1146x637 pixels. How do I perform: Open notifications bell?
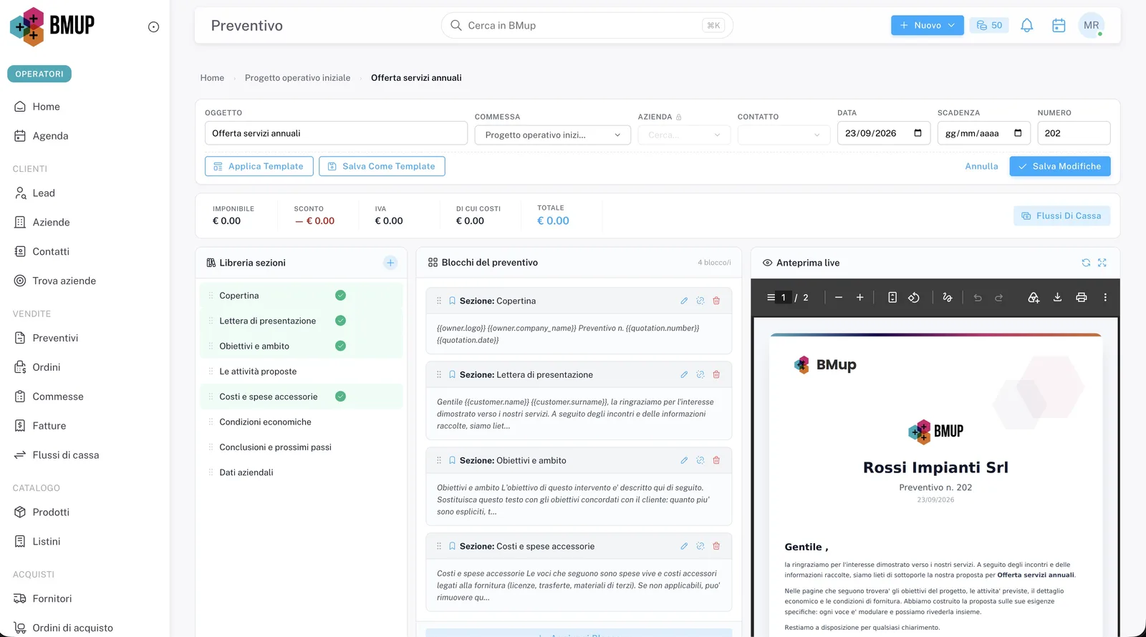1027,25
